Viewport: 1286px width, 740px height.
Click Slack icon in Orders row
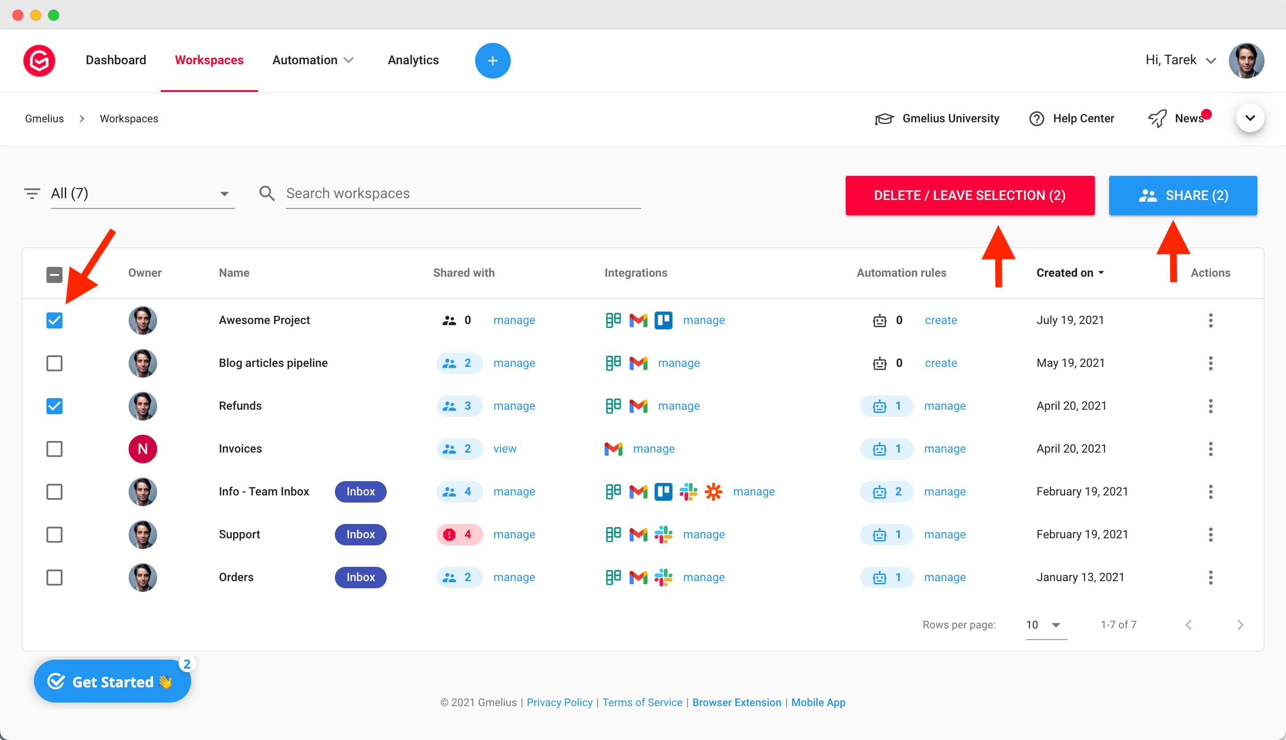[663, 578]
